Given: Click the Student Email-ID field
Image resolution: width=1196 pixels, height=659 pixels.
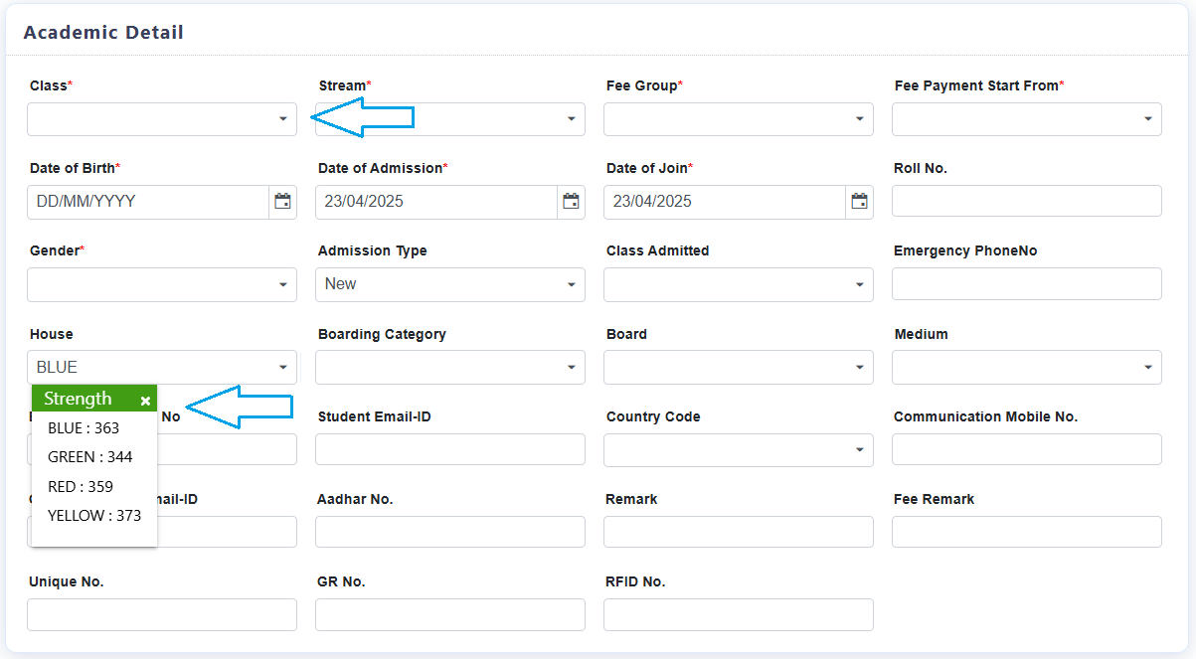Looking at the screenshot, I should pos(450,449).
